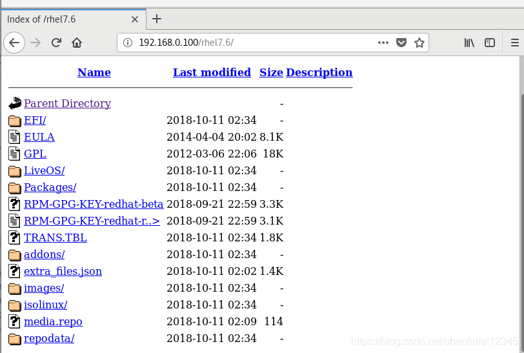Image resolution: width=524 pixels, height=353 pixels.
Task: Open page actions three-dot menu
Action: coord(383,43)
